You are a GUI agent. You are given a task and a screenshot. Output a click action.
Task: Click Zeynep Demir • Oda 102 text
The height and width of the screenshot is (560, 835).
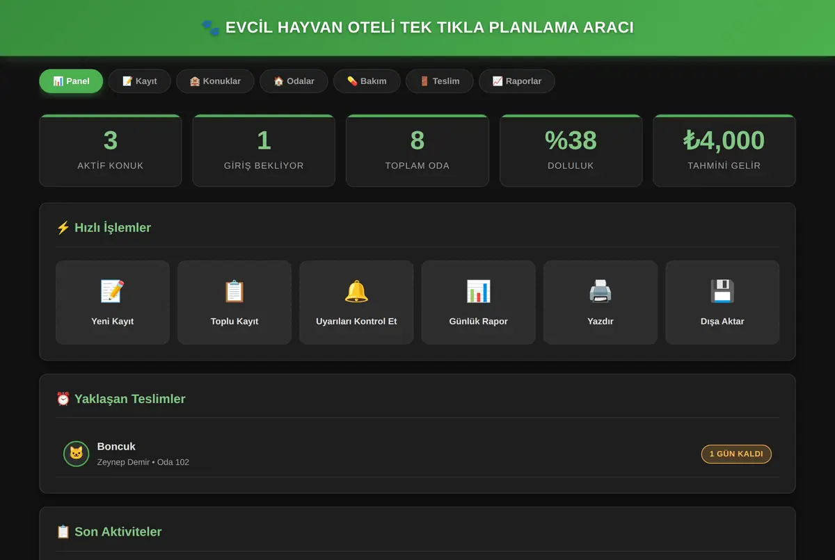143,462
